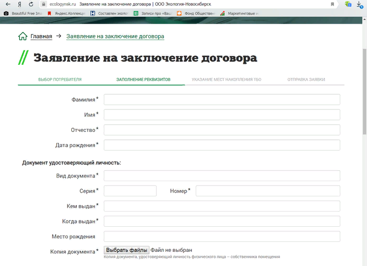The width and height of the screenshot is (367, 266).
Task: Focus the Имя input field
Action: [x=222, y=115]
